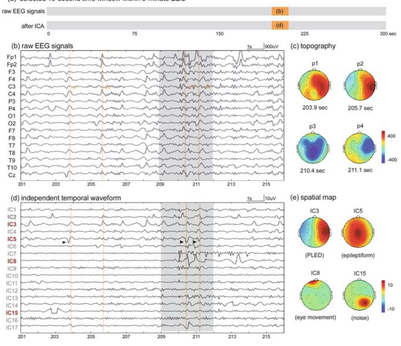The height and width of the screenshot is (346, 401).
Task: Click the '(b) raw EEG signals' heading
Action: pyautogui.click(x=42, y=46)
